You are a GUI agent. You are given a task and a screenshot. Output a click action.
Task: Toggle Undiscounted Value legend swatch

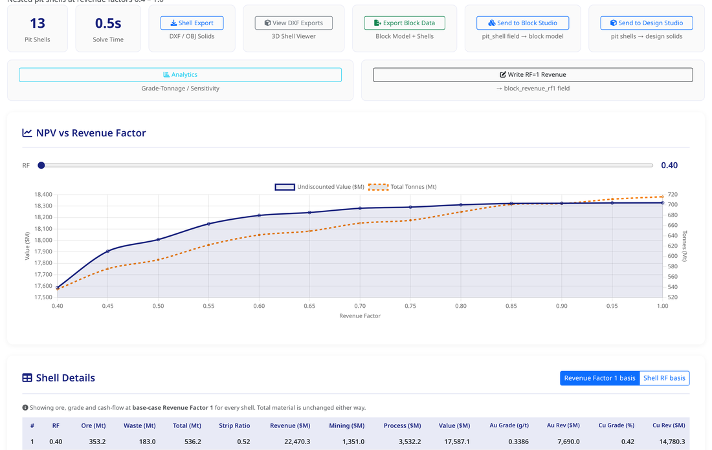coord(285,187)
